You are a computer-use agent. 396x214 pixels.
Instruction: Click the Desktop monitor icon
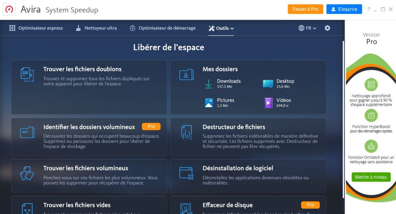[x=268, y=84]
